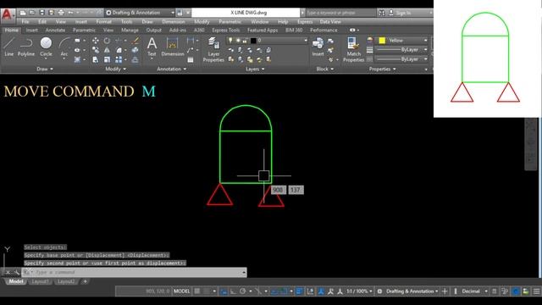
Task: Activate the Move tool in Modify panel
Action: click(x=96, y=41)
